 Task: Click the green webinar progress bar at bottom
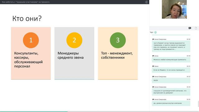tap(34, 112)
